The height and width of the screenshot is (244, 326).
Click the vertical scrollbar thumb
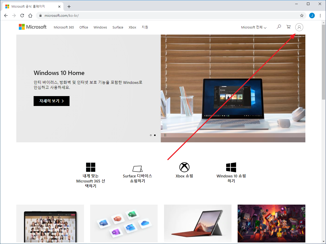[x=323, y=62]
